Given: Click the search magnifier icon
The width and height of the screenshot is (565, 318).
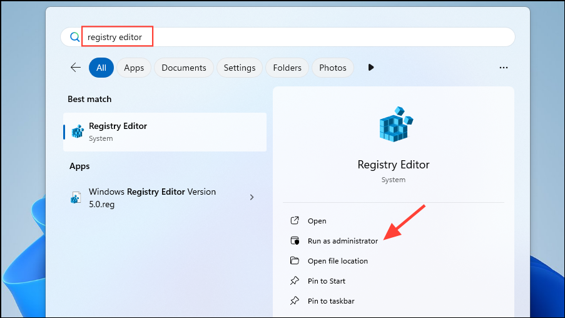Looking at the screenshot, I should [74, 37].
